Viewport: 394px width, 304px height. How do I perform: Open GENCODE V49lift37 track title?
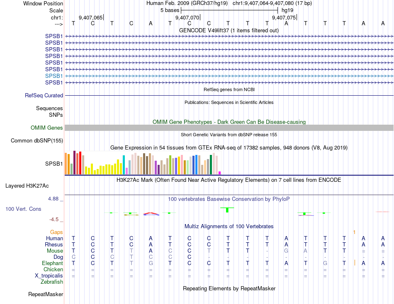(229, 30)
